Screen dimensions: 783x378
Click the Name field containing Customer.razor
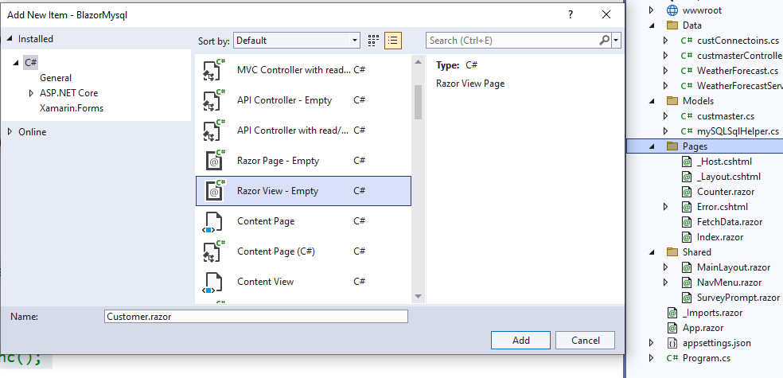256,316
